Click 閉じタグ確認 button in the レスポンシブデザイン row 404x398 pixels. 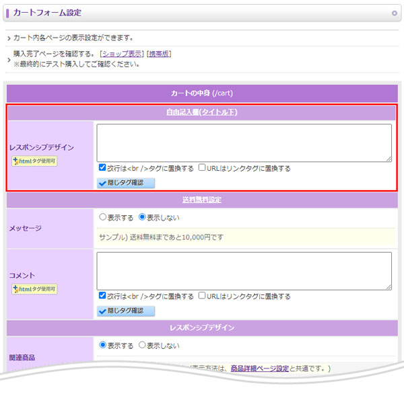pyautogui.click(x=126, y=183)
